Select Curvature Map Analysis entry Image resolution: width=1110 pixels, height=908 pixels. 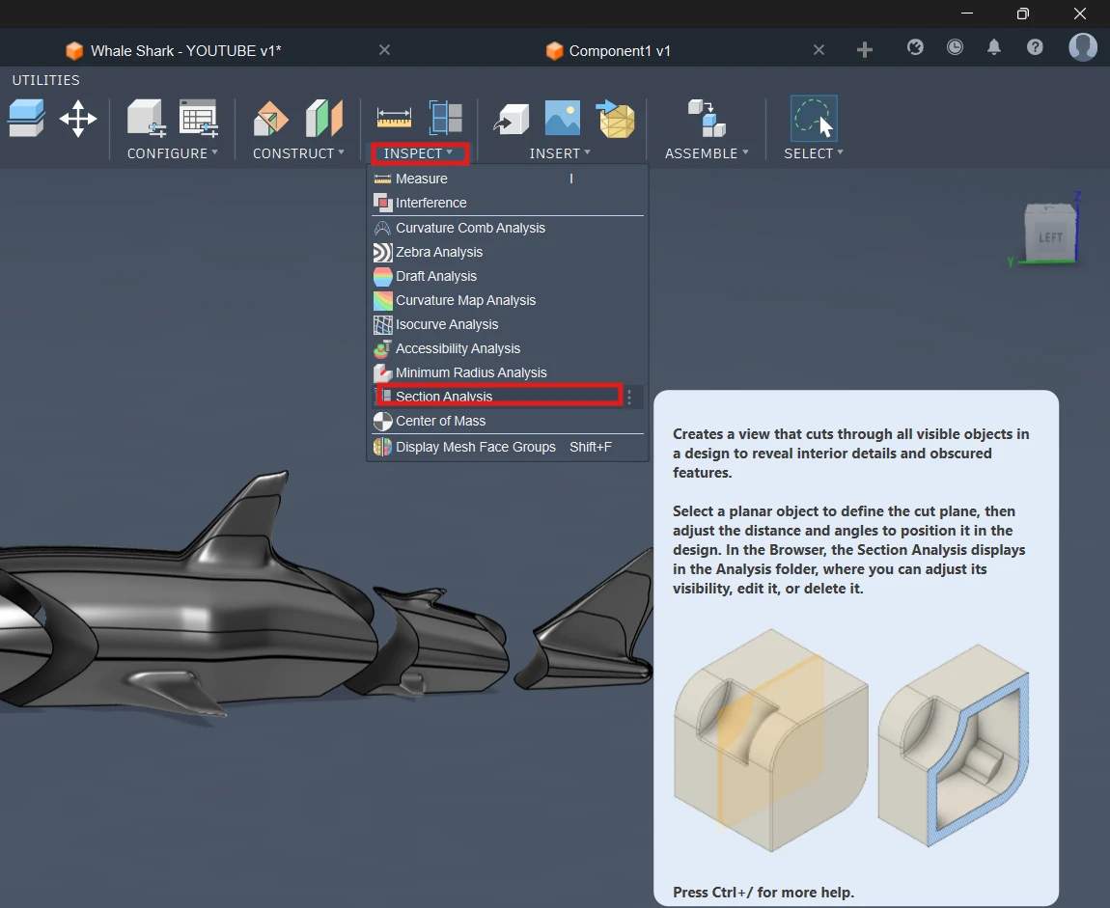click(507, 300)
